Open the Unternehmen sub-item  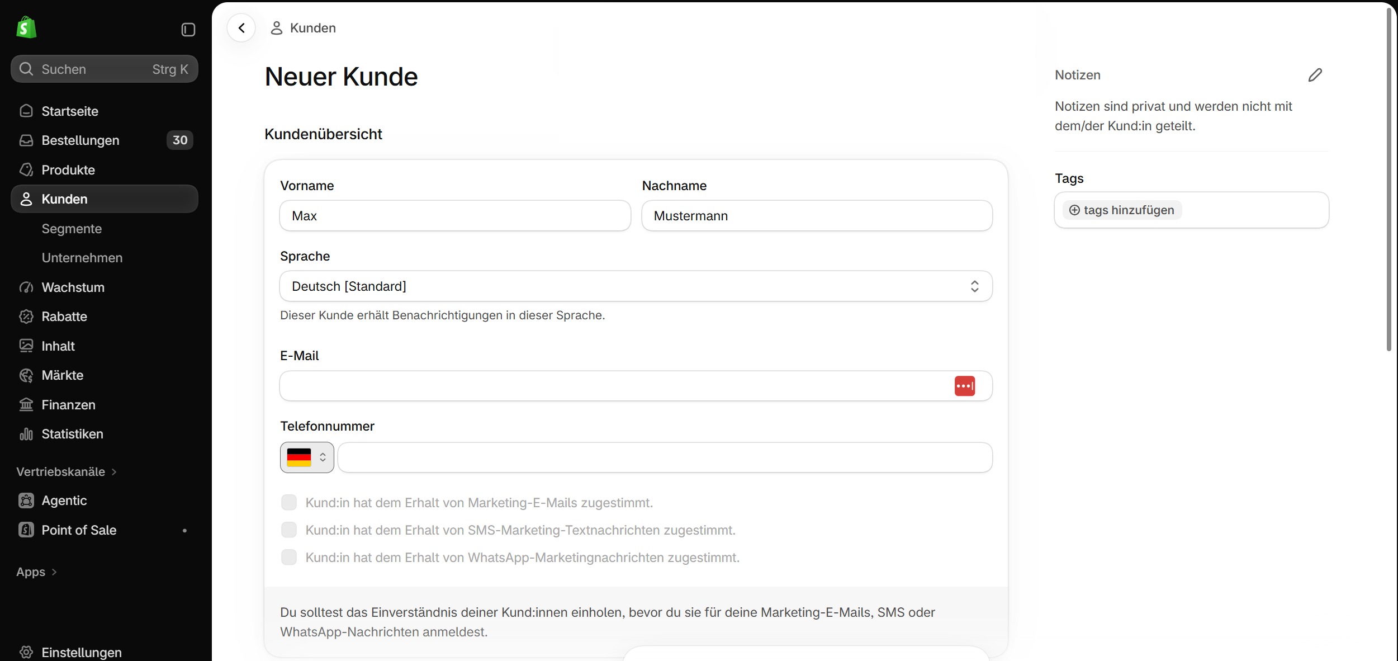click(x=82, y=258)
